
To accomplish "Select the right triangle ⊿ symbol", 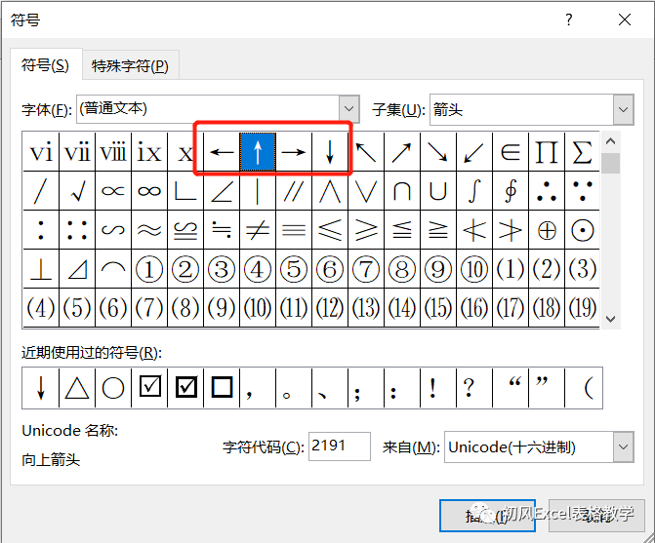I will pyautogui.click(x=77, y=269).
